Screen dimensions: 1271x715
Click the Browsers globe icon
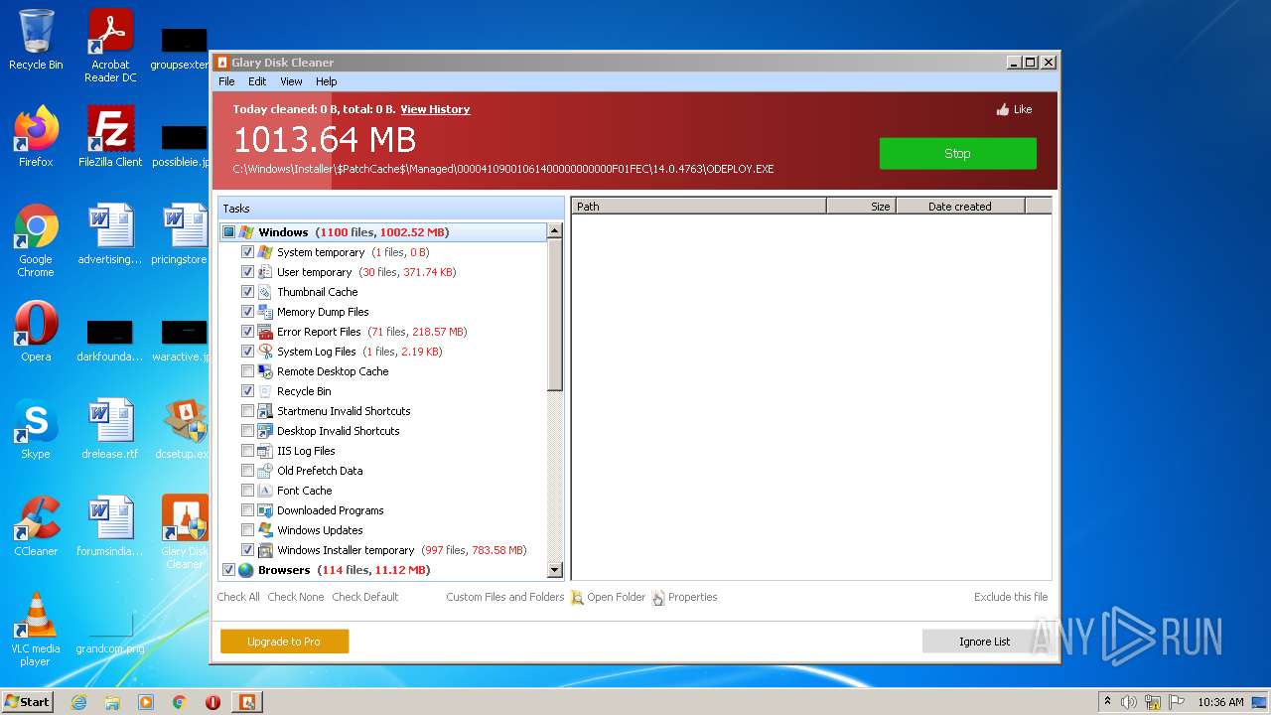[x=246, y=570]
